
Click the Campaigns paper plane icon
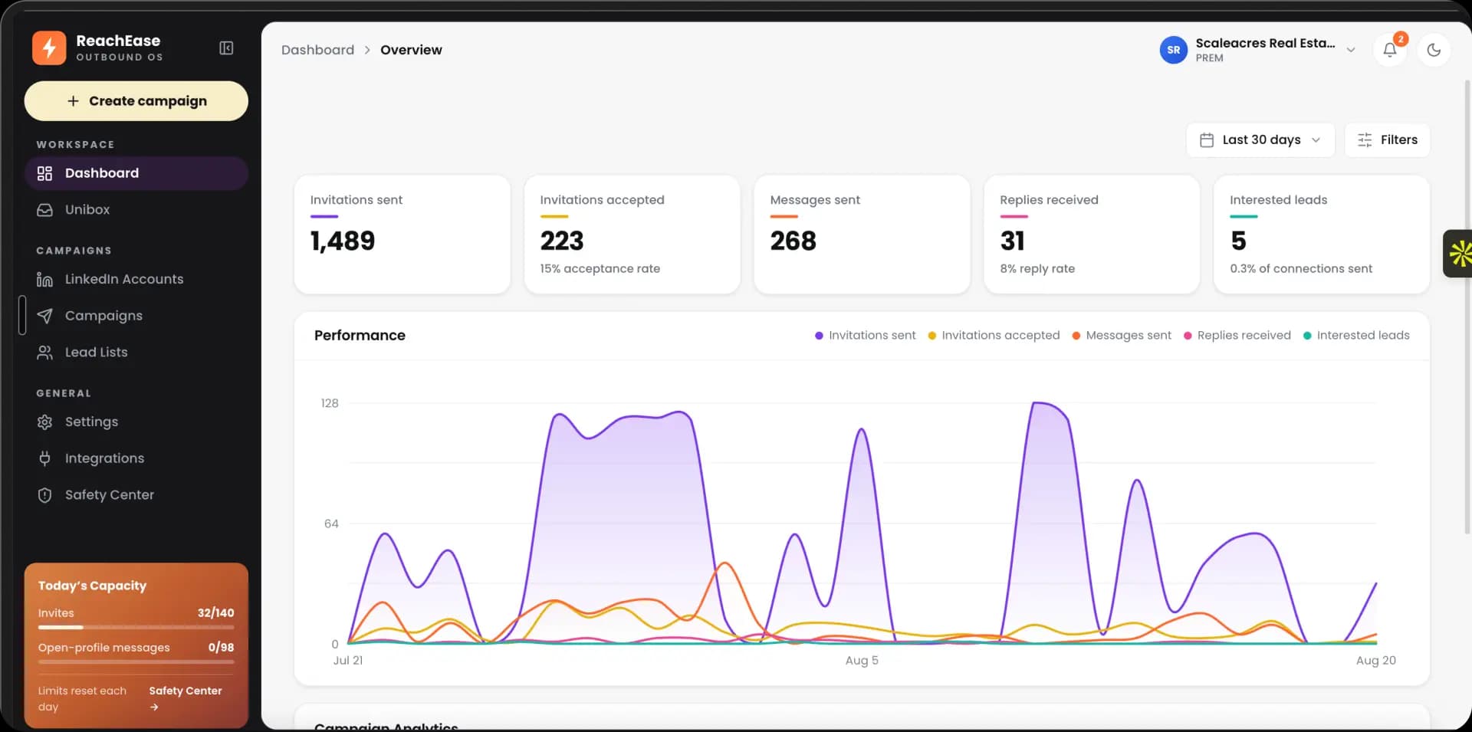tap(44, 316)
